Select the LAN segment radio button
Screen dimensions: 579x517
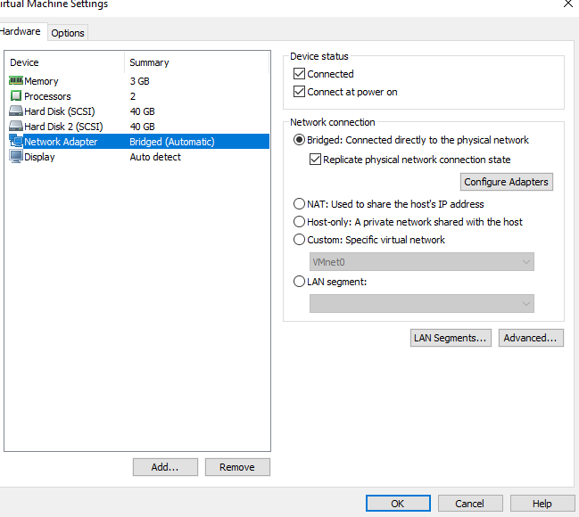pos(299,282)
